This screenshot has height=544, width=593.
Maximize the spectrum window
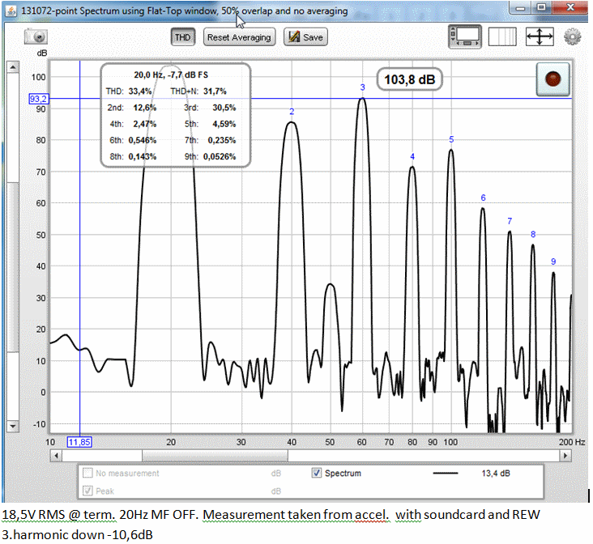pos(542,7)
